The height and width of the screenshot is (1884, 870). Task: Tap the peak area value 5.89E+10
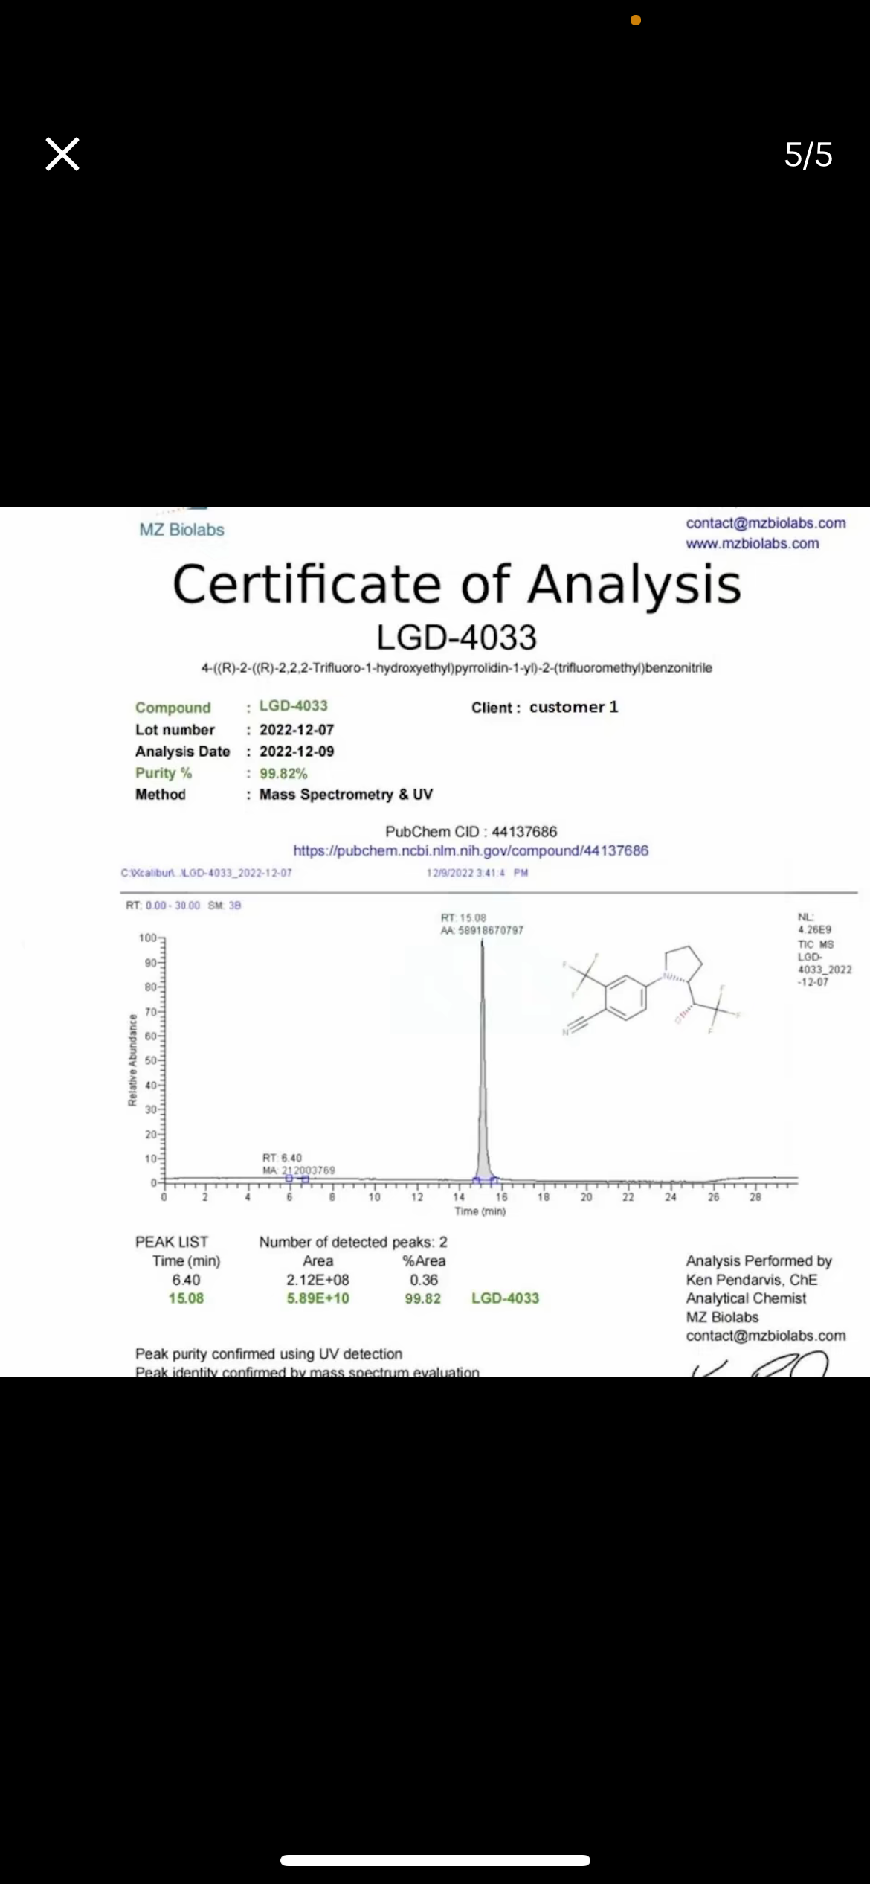[318, 1298]
